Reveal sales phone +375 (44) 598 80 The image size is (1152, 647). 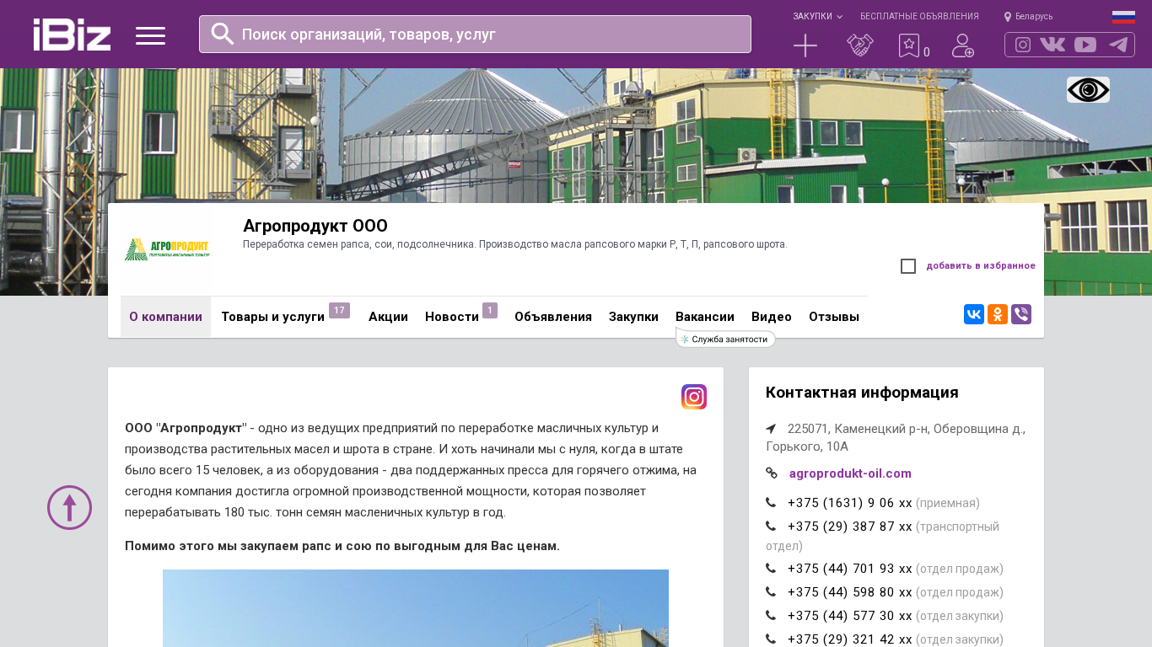coord(850,592)
